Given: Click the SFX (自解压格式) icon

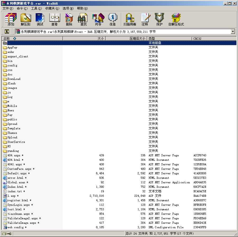Looking at the screenshot, I should pos(176,19).
